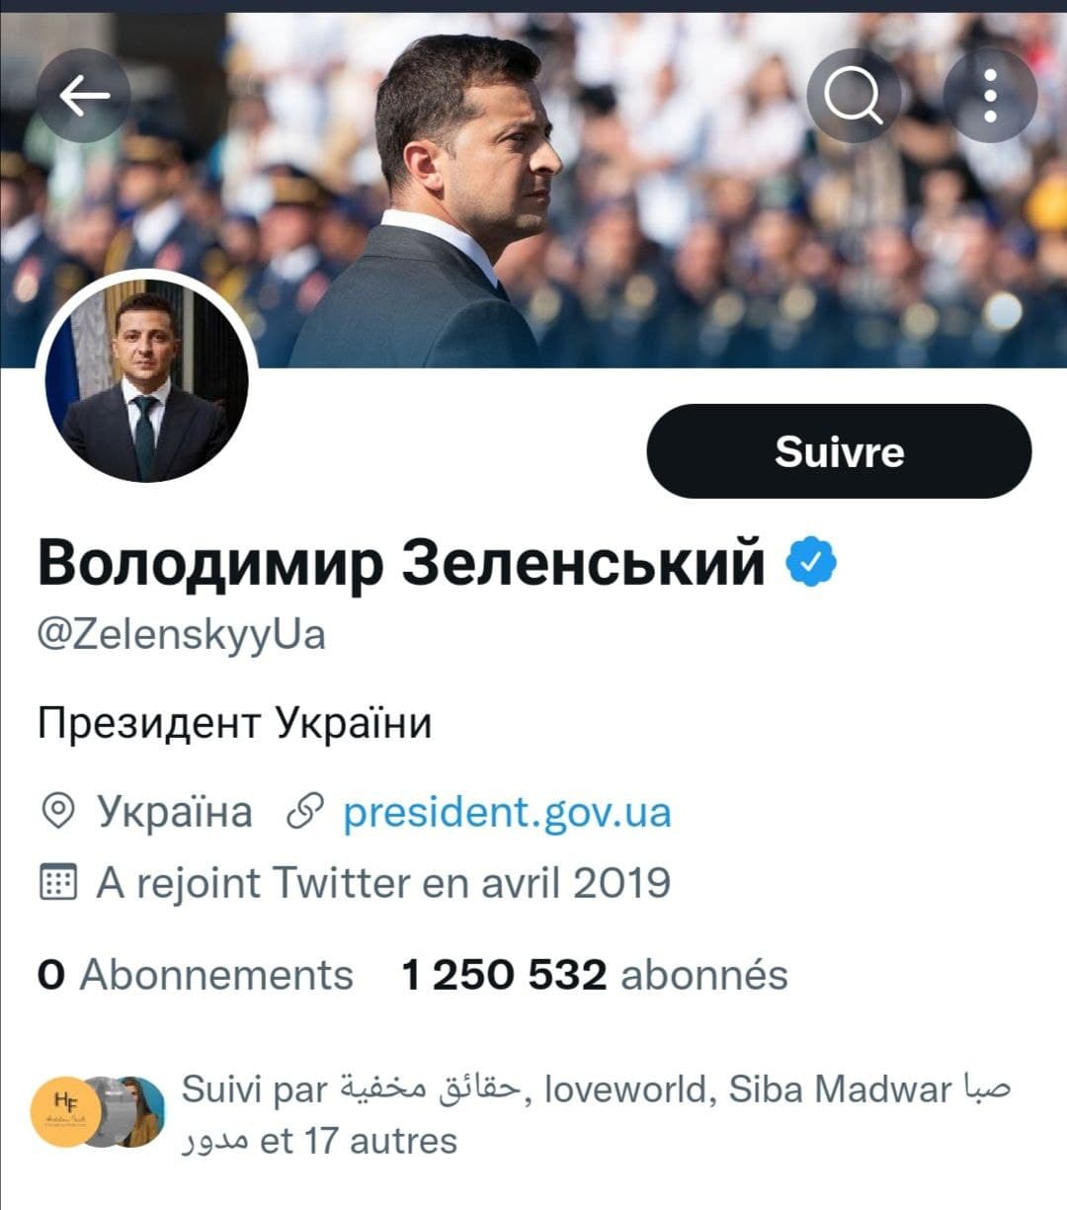Screen dimensions: 1067x1210
Task: Open the search magnifier icon
Action: pos(854,96)
